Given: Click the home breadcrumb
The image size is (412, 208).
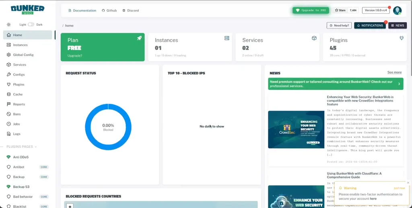Looking at the screenshot, I should click(69, 25).
